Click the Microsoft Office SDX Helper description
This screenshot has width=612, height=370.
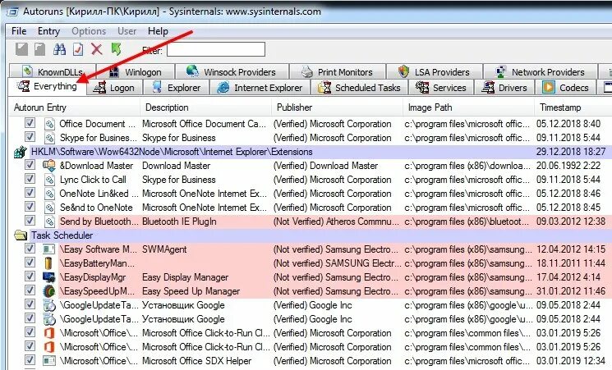[x=196, y=361]
